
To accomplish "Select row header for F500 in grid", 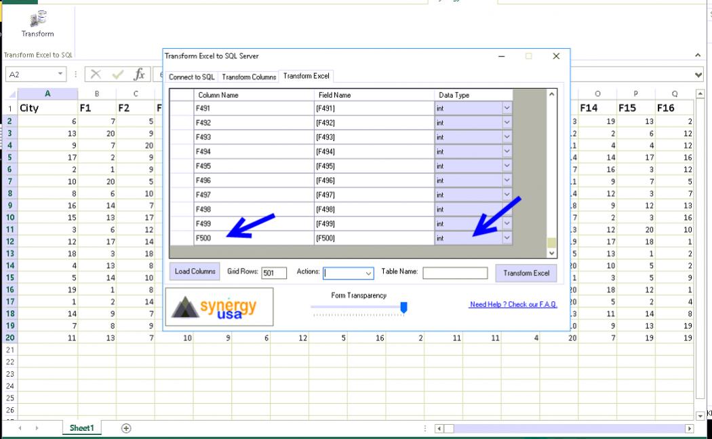I will click(182, 238).
